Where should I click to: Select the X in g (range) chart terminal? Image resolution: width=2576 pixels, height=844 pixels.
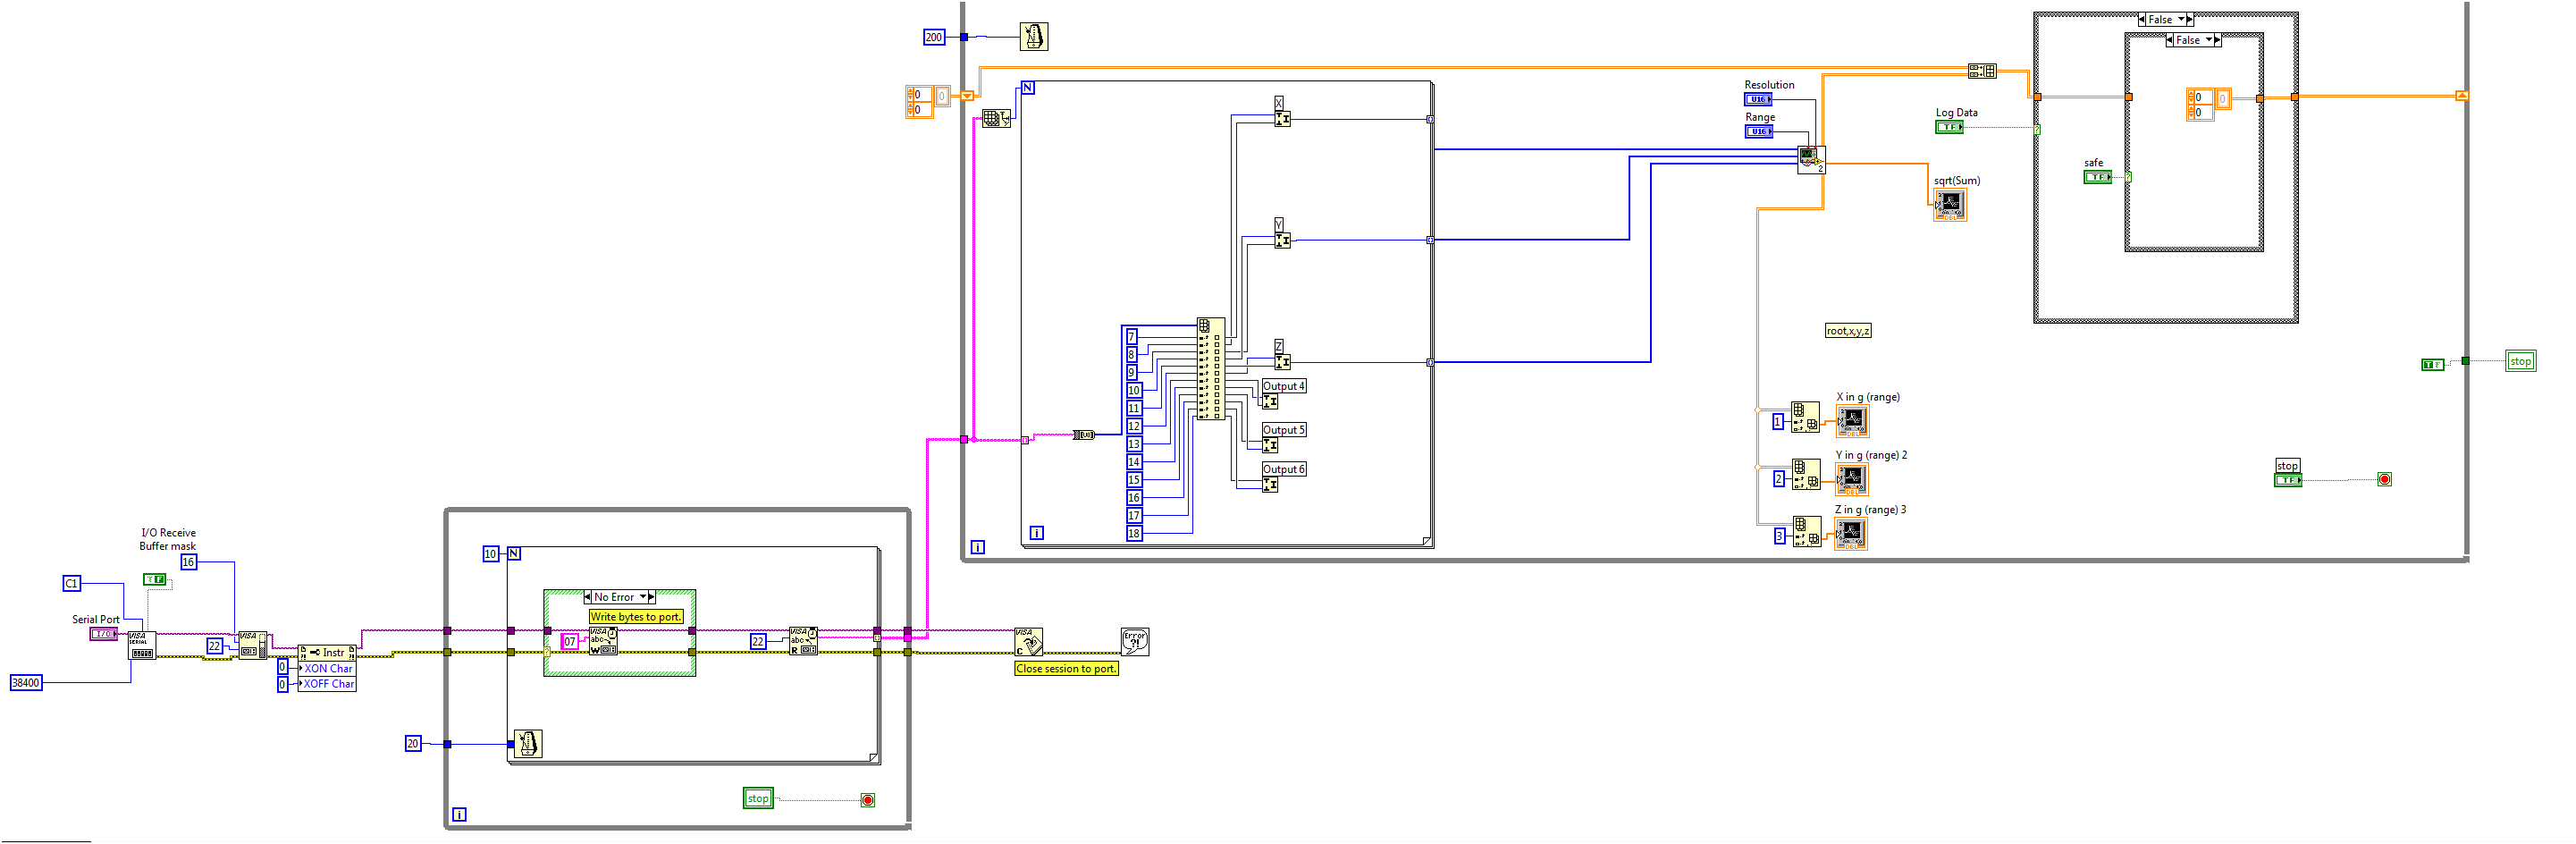(x=1852, y=421)
